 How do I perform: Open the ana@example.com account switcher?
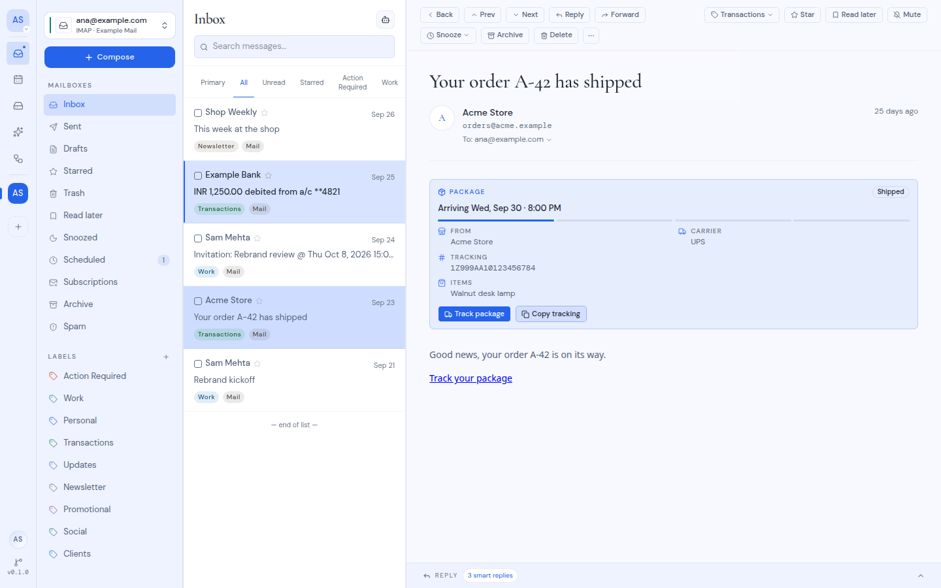(x=110, y=25)
